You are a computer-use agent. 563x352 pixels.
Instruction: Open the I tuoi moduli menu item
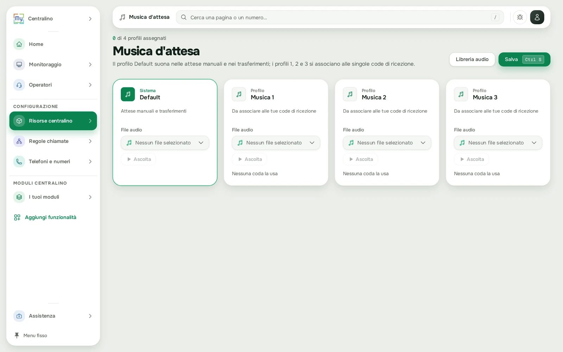pos(53,197)
